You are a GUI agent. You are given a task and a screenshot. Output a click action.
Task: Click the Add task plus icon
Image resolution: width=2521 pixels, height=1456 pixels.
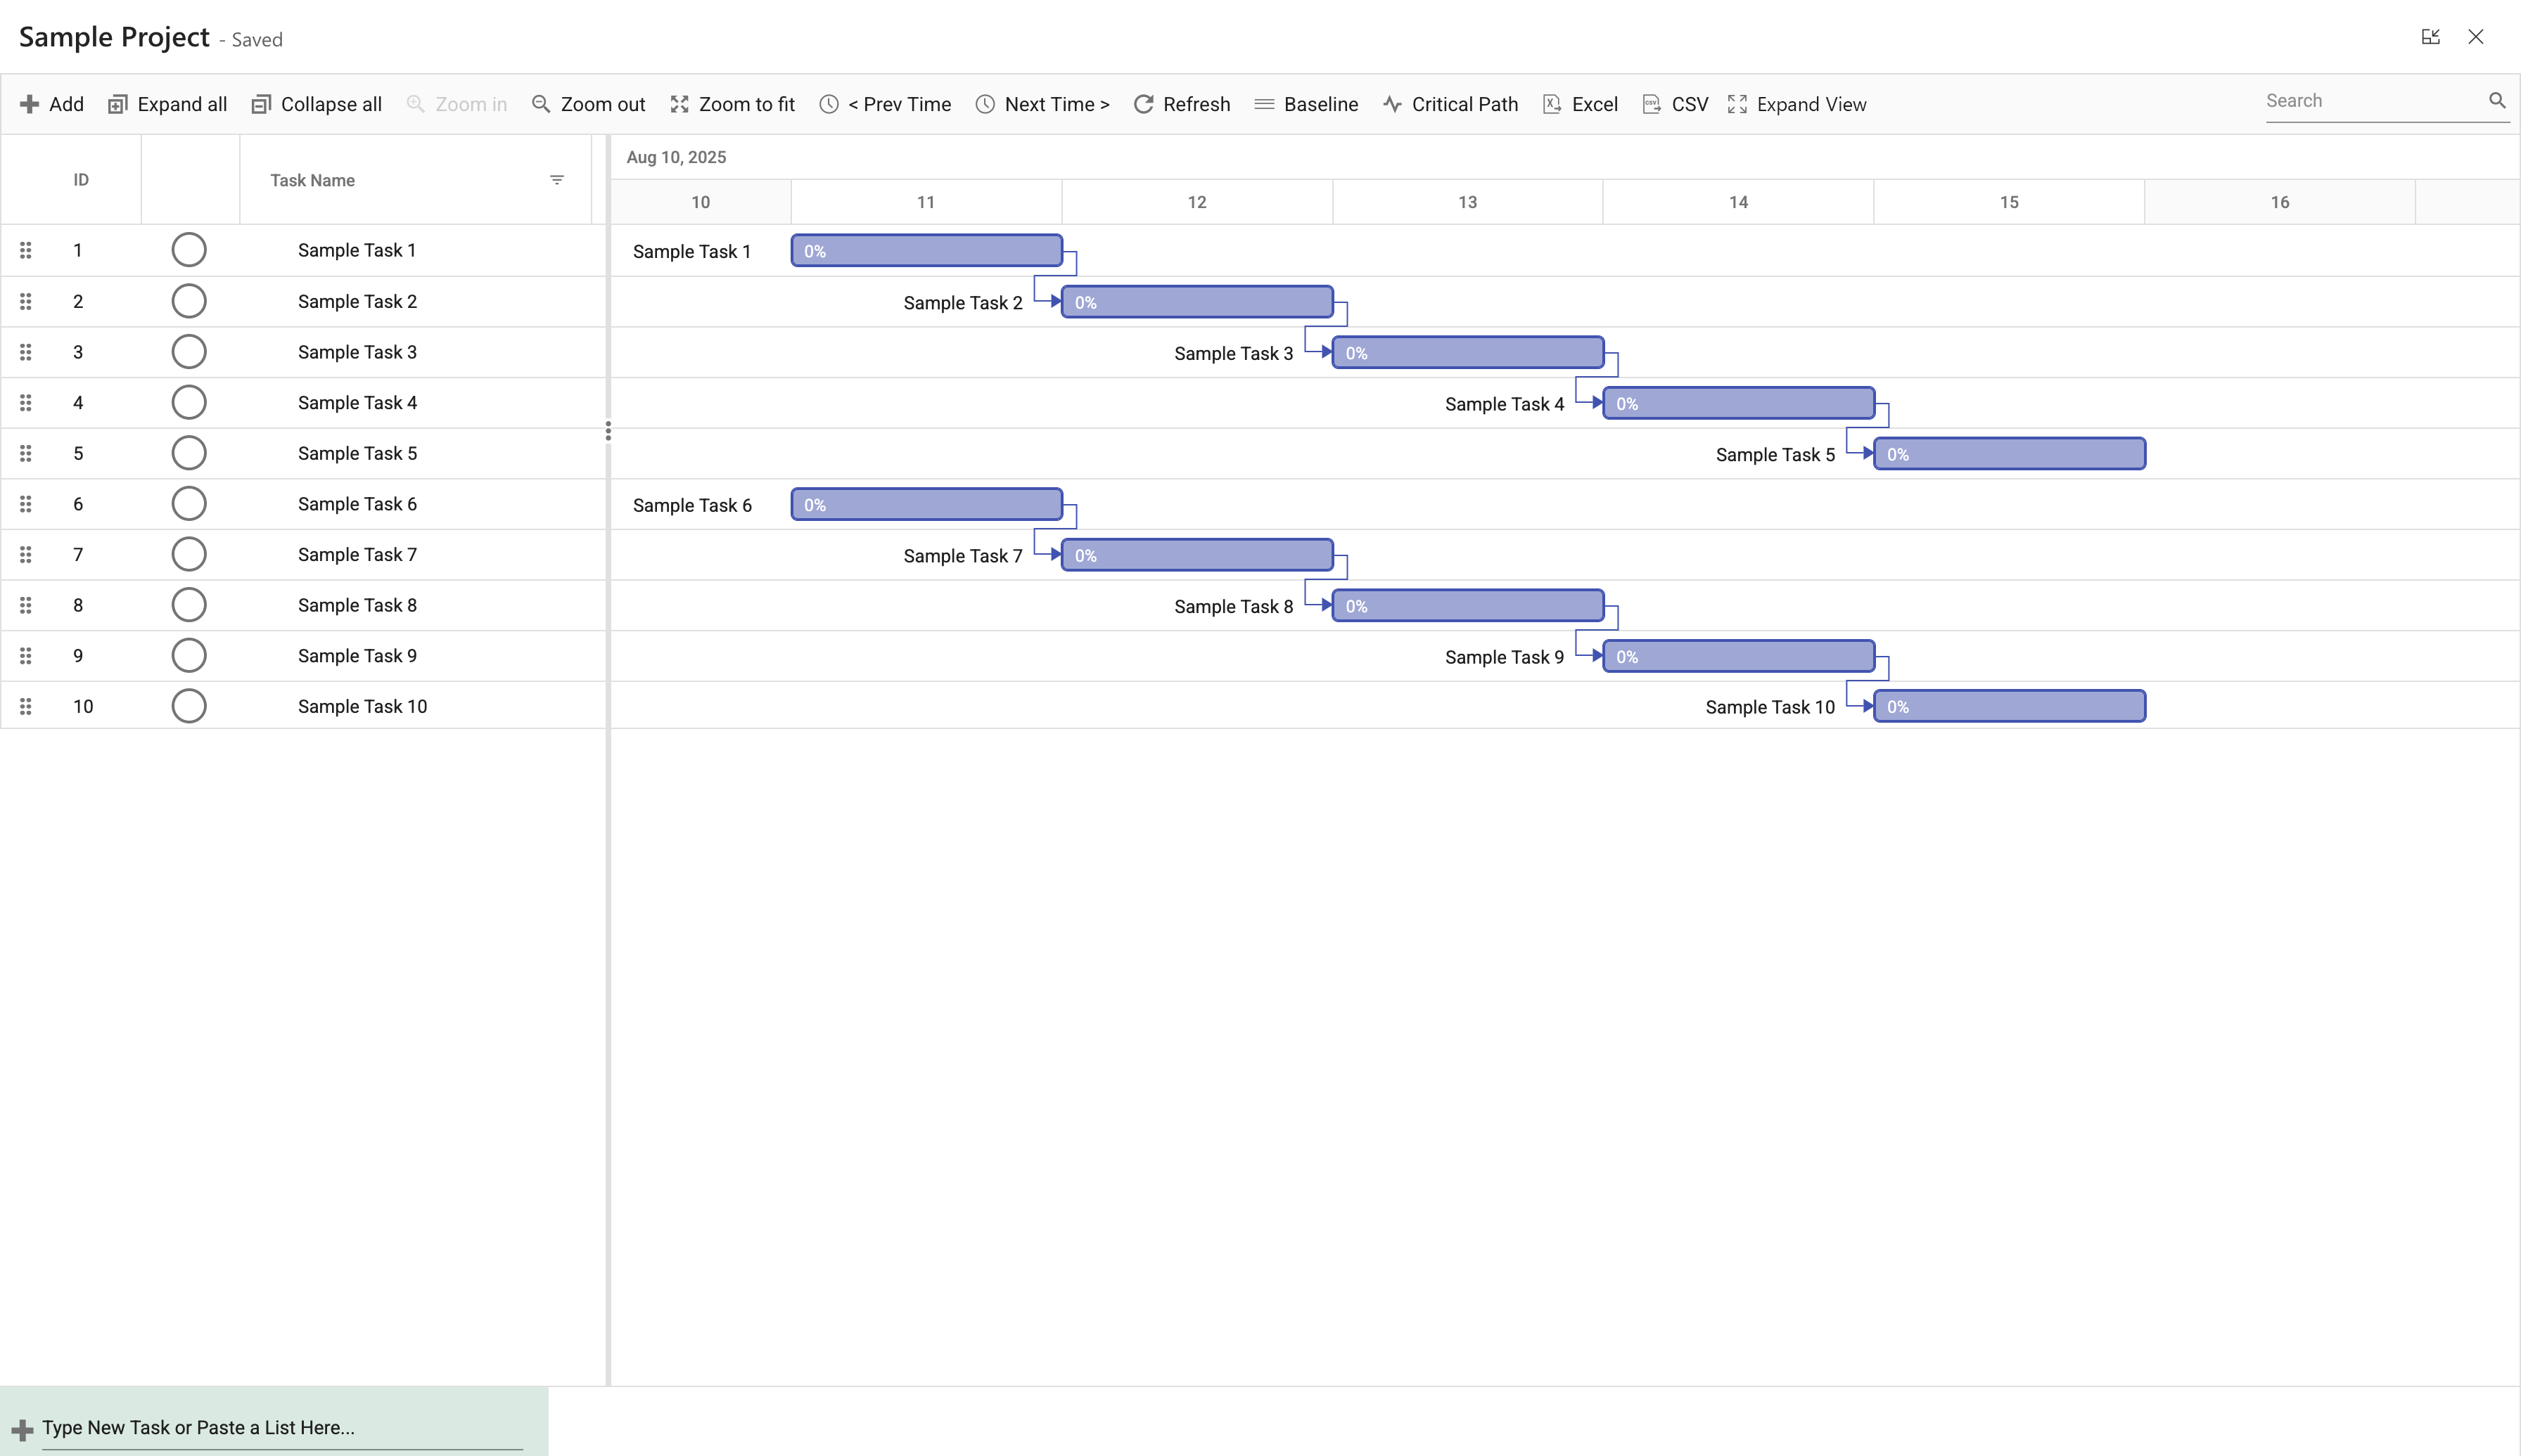click(x=29, y=104)
